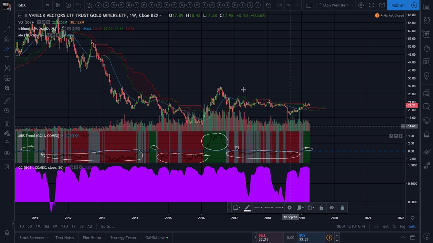Select the trend line drawing tool
Image resolution: width=433 pixels, height=243 pixels.
pos(7,30)
